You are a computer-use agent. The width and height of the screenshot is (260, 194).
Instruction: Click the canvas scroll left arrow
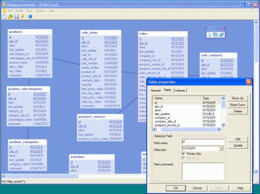click(x=4, y=176)
